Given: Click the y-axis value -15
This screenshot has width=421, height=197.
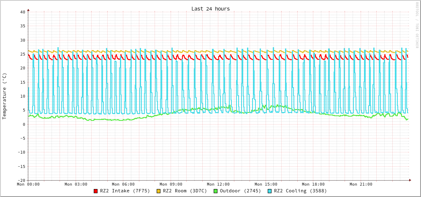Looking at the screenshot, I should 21,167.
